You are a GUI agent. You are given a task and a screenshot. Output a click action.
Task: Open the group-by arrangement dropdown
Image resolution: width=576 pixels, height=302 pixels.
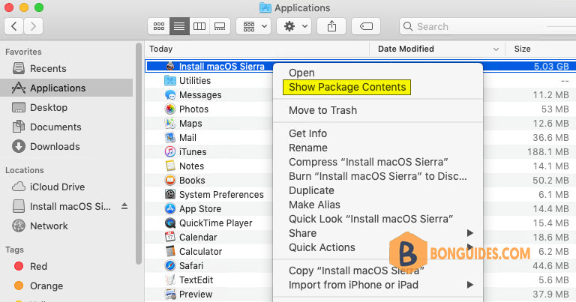tap(253, 26)
